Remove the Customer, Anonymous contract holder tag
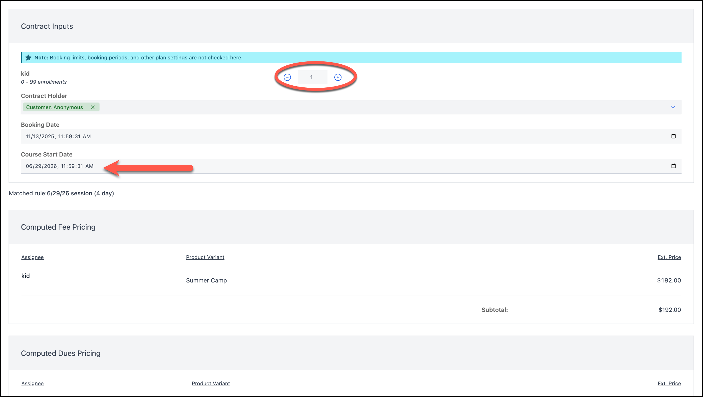703x397 pixels. [x=93, y=107]
